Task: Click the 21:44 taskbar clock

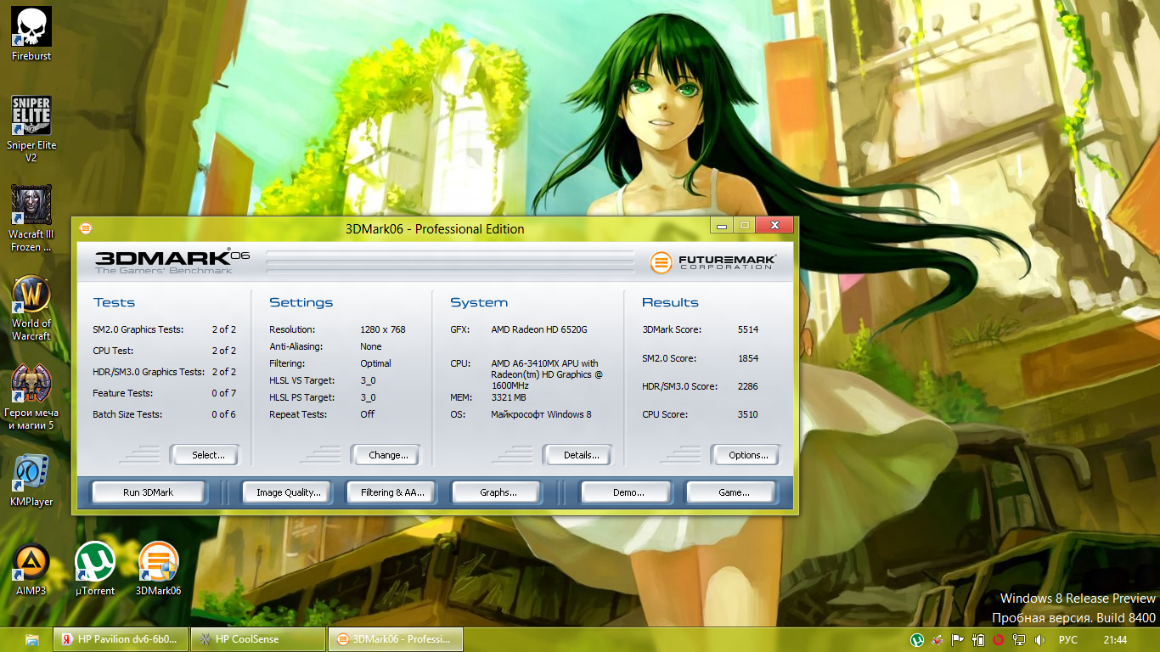Action: point(1115,639)
